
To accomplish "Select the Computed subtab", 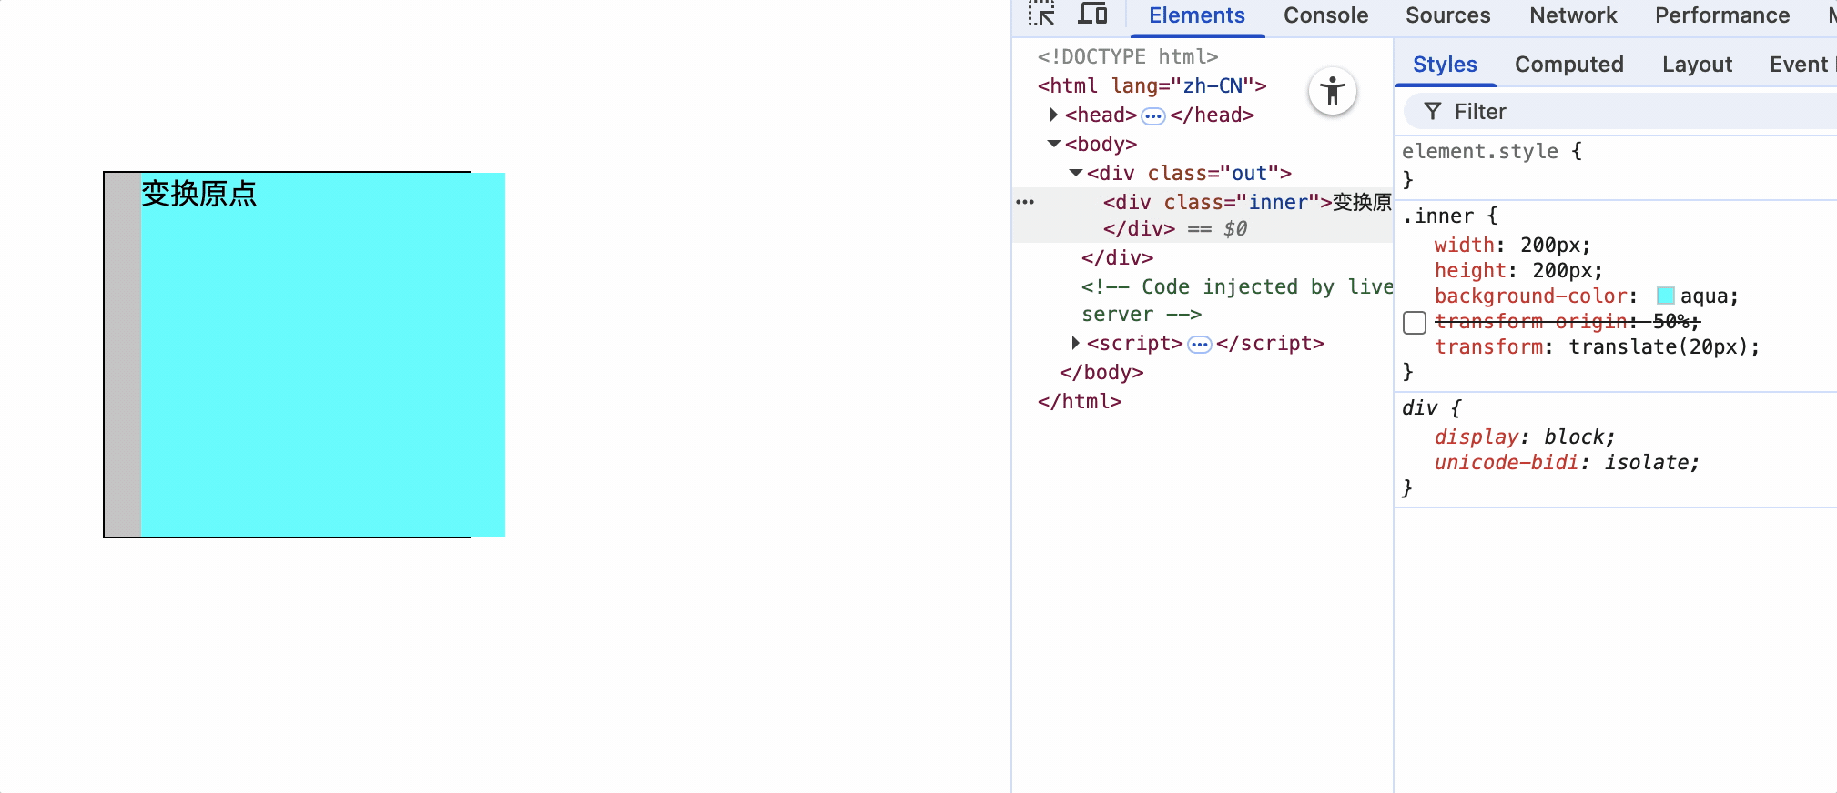I will 1569,65.
